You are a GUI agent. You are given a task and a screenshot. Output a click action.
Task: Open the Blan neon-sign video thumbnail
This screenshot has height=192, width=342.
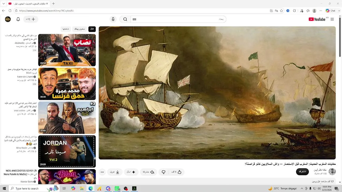pos(67,177)
